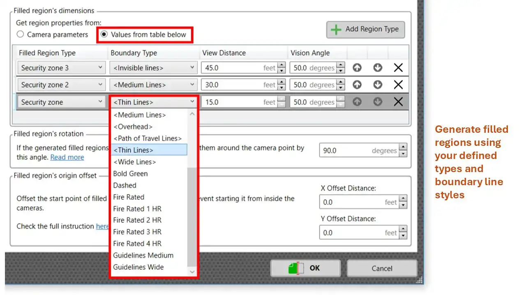The height and width of the screenshot is (295, 526).
Task: Expand the Invisible lines boundary dropdown
Action: (153, 68)
